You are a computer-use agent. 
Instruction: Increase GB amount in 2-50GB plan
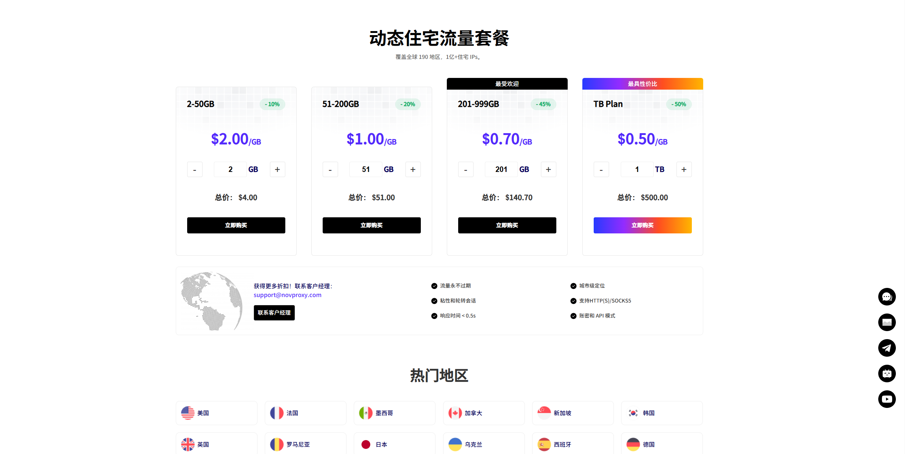(x=277, y=169)
